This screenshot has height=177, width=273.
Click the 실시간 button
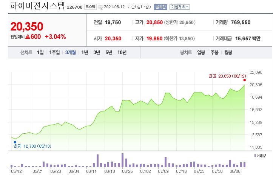(160, 7)
